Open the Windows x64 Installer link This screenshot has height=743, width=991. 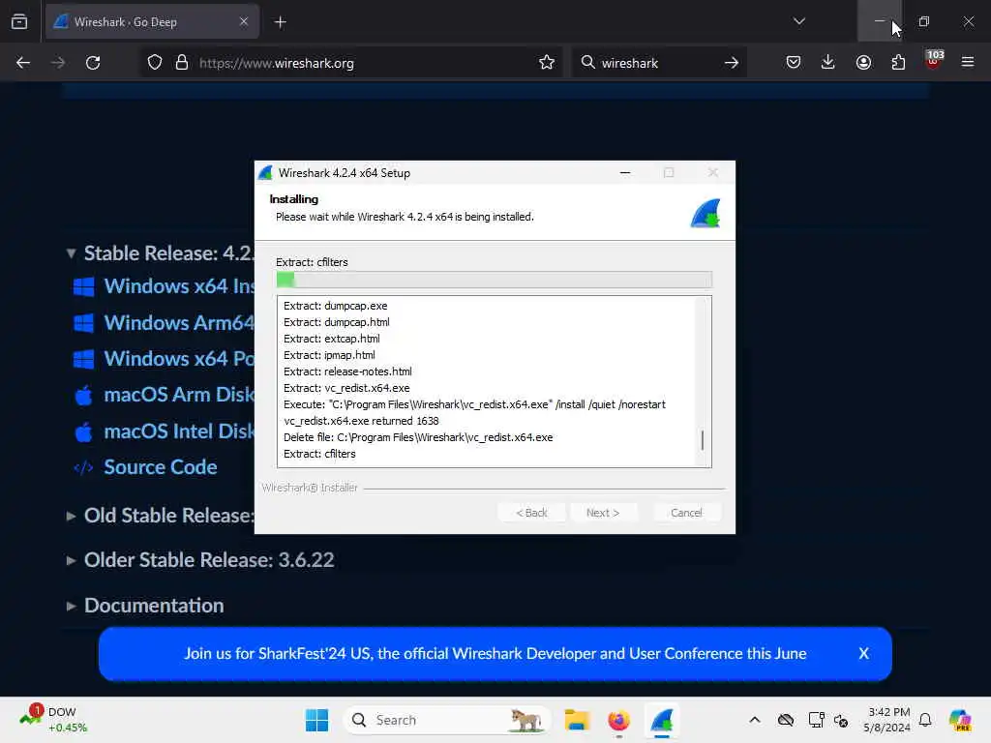coord(179,286)
